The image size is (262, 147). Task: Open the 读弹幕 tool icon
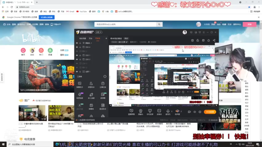(103, 96)
